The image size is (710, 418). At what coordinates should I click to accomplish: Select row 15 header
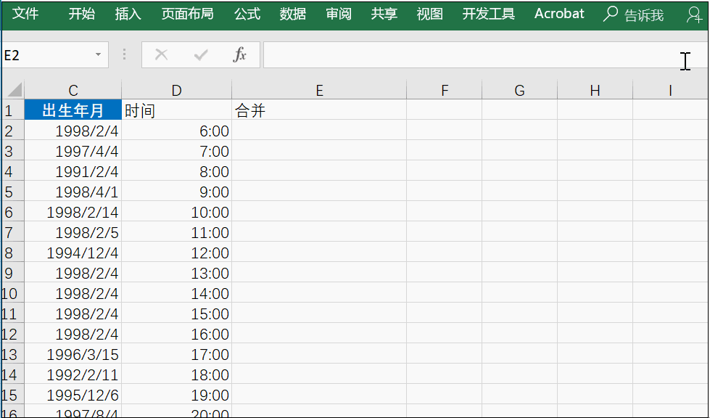click(12, 395)
